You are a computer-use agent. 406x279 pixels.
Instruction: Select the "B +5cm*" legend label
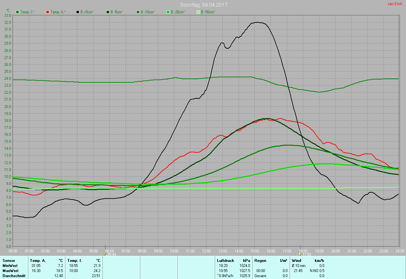click(87, 12)
